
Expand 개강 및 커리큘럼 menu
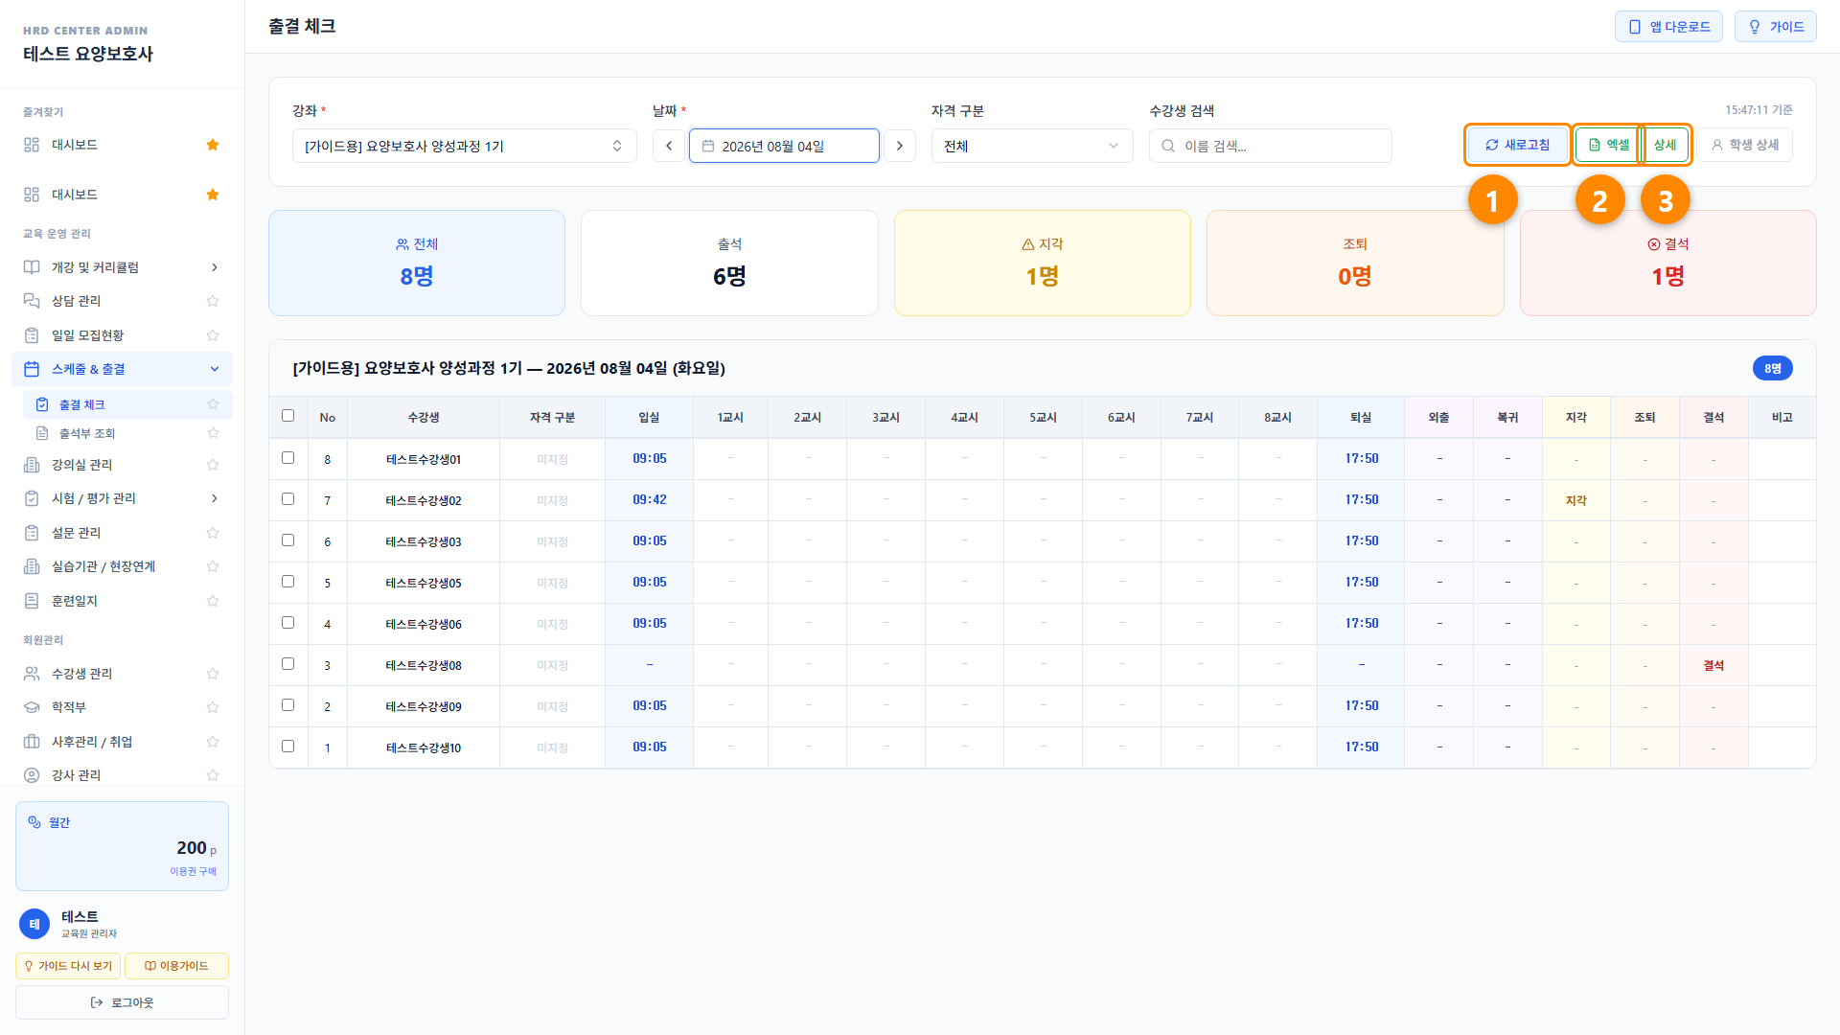coord(122,267)
